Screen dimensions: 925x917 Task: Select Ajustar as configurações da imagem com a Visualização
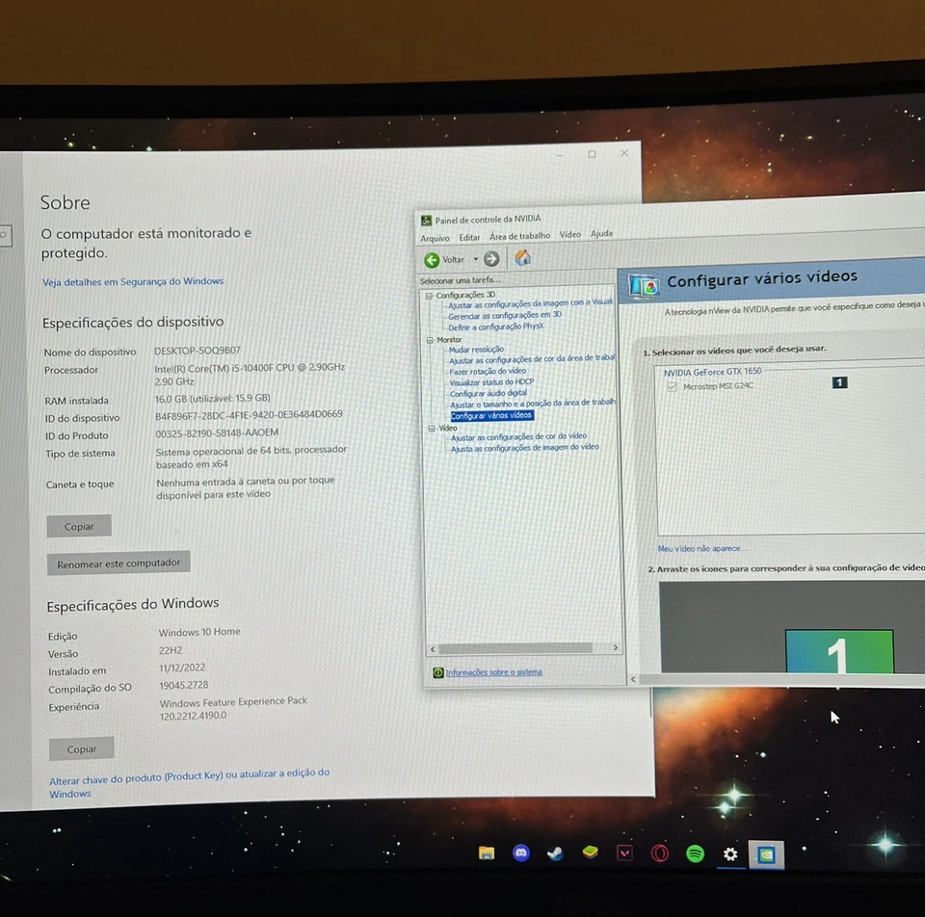click(x=530, y=303)
